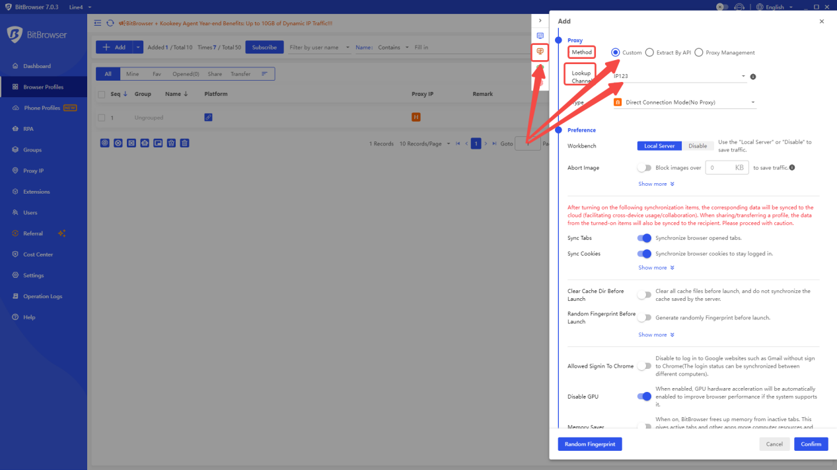Viewport: 837px width, 470px height.
Task: Click the Confirm button
Action: tap(811, 444)
